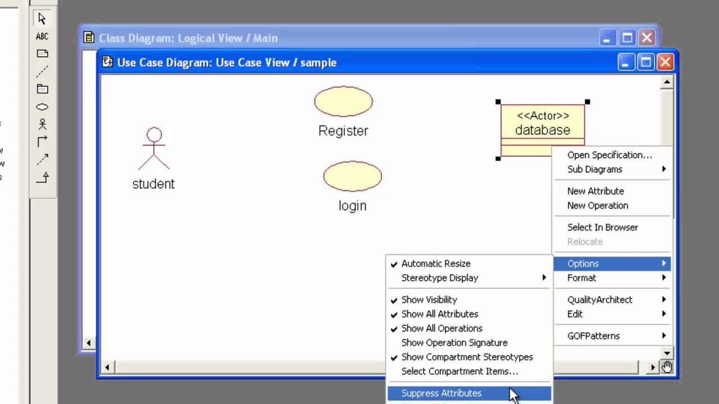Toggle Suppress Attributes option

coord(469,393)
